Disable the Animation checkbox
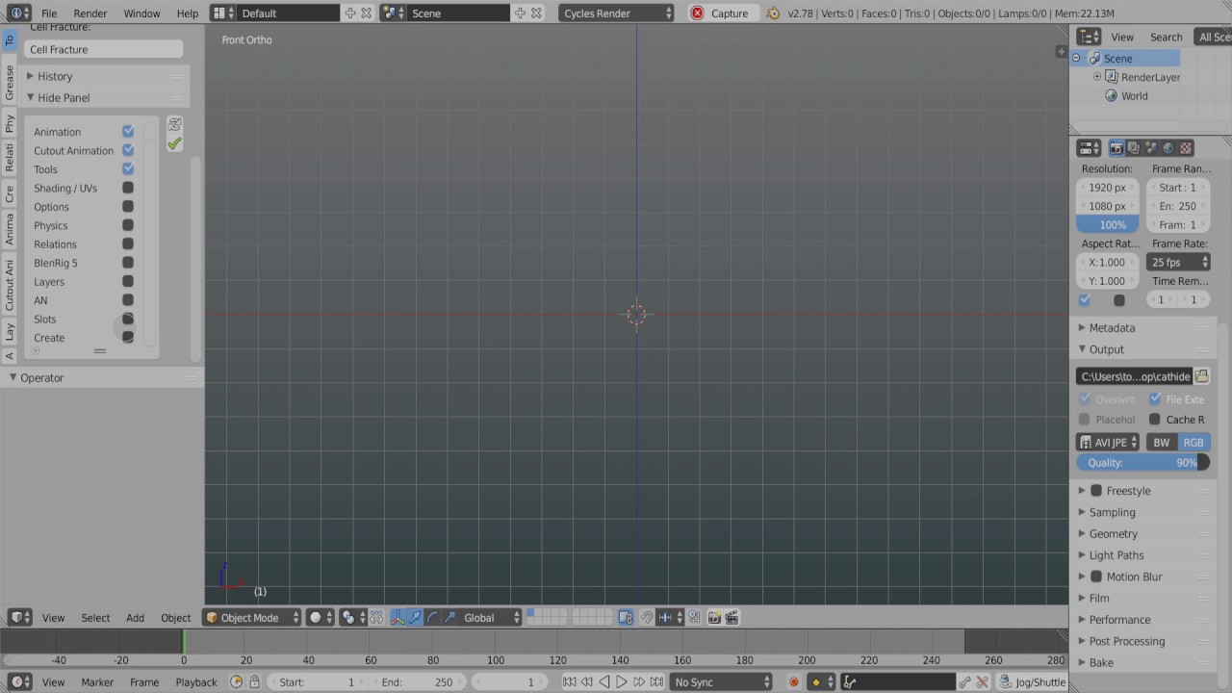Screen dimensions: 1232x693 [128, 131]
